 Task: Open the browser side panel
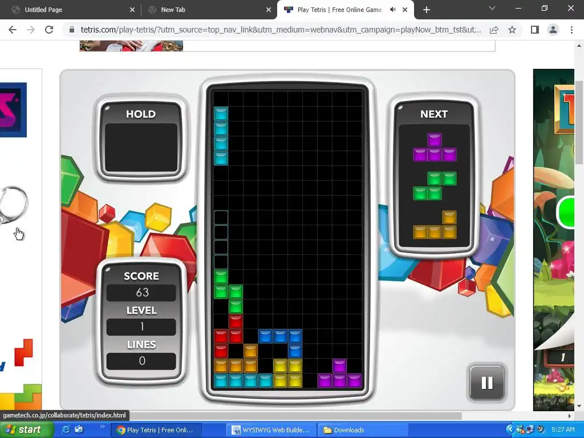535,30
